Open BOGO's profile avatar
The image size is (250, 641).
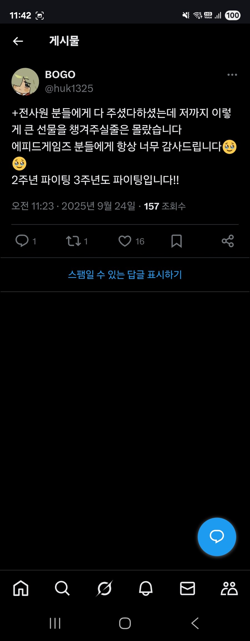click(x=25, y=82)
